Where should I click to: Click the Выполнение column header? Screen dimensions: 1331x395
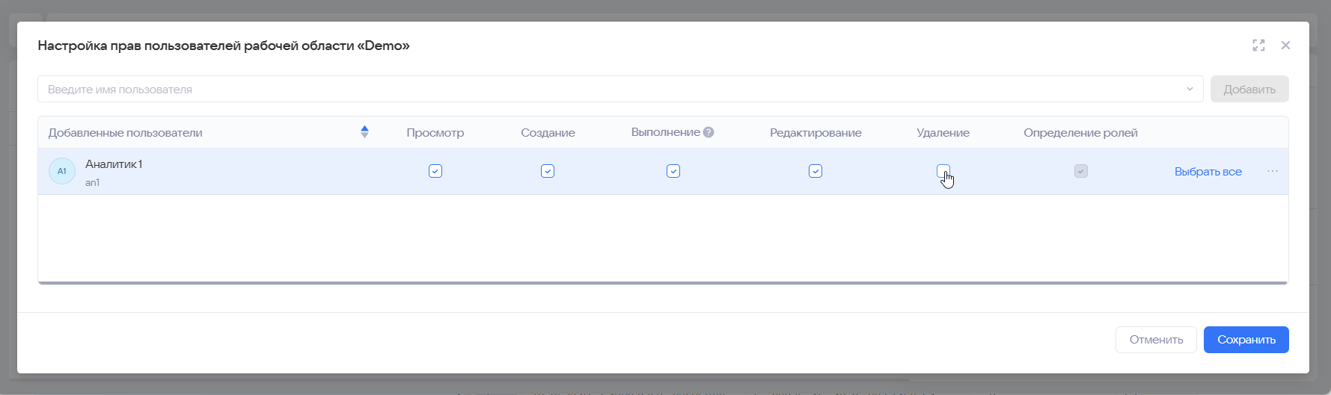pyautogui.click(x=665, y=132)
